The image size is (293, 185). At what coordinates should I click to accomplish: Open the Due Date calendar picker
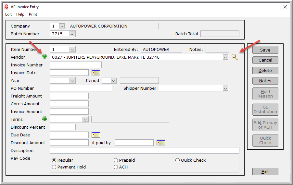pos(96,135)
